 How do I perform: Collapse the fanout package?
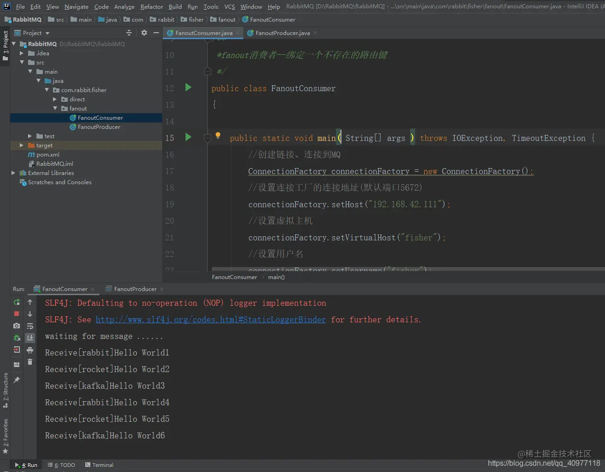(x=55, y=108)
